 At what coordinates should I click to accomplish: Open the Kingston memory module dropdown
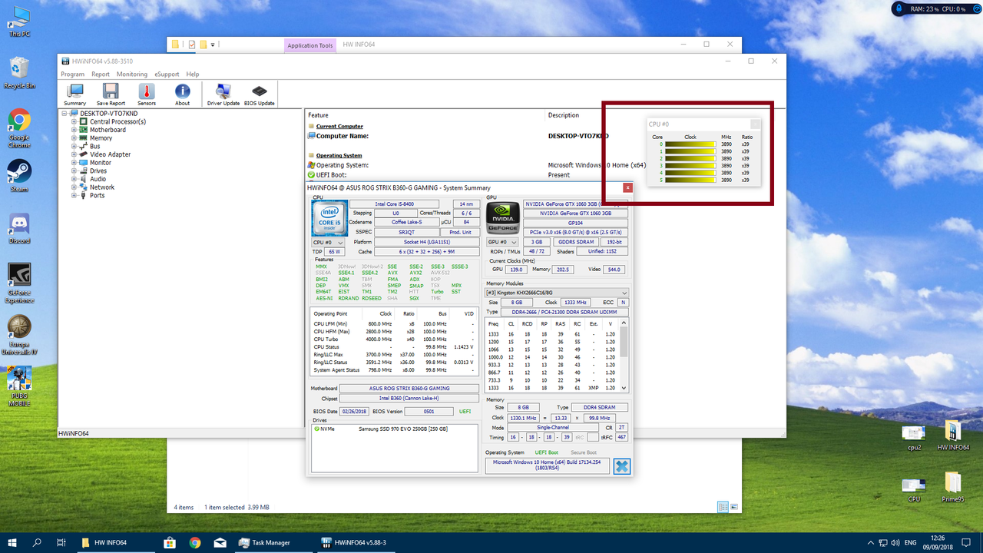(x=557, y=293)
